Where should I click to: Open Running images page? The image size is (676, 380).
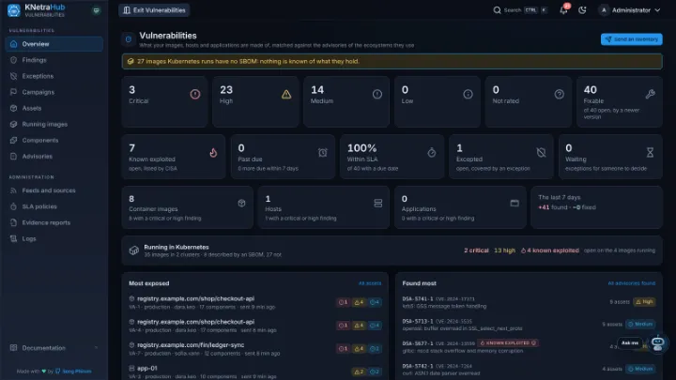coord(54,124)
